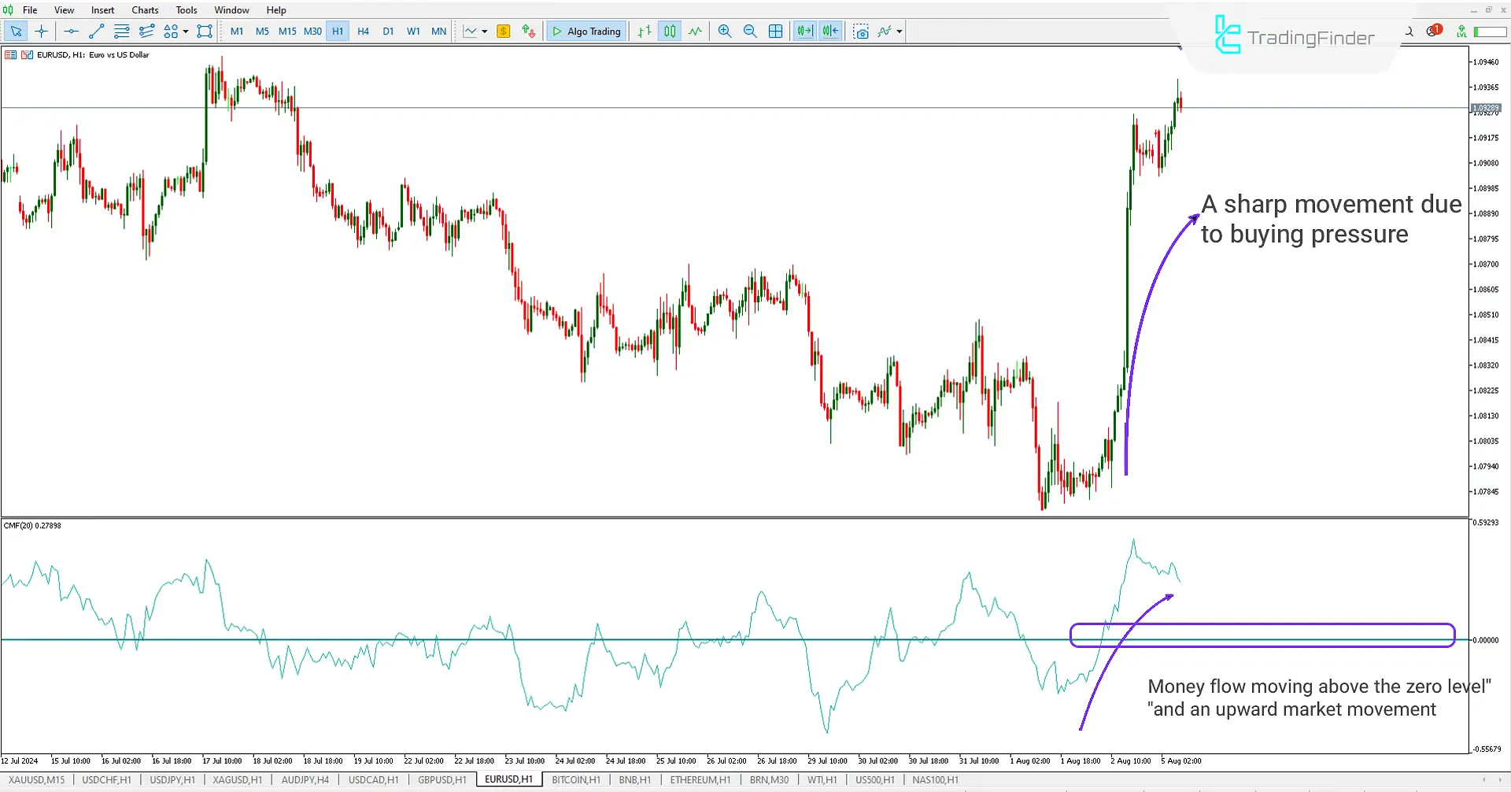Enable chart auto scroll
Image resolution: width=1511 pixels, height=792 pixels.
coord(804,31)
